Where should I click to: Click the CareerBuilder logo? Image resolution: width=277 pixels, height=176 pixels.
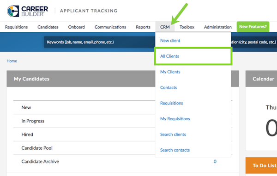coord(27,11)
